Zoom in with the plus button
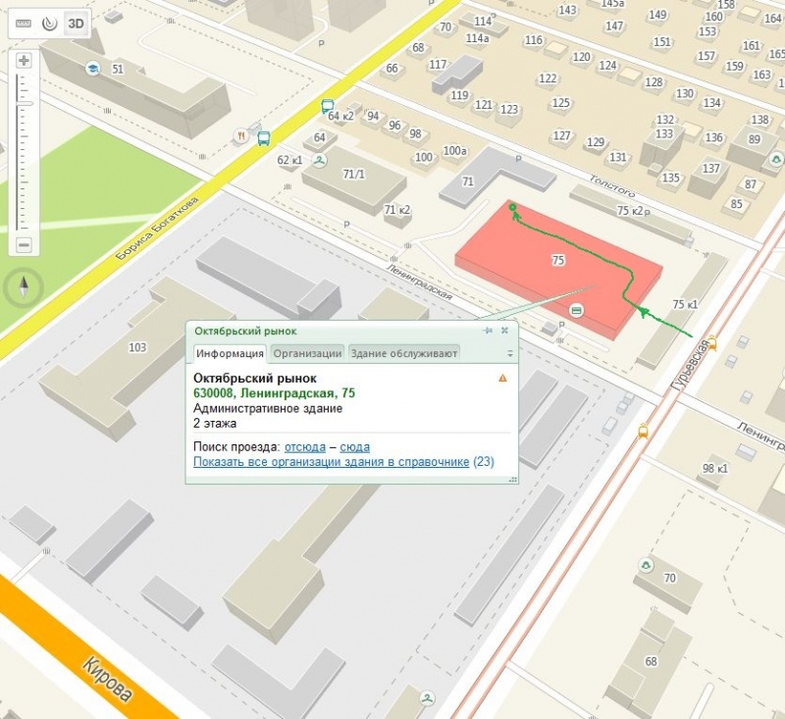785x719 pixels. coord(25,61)
